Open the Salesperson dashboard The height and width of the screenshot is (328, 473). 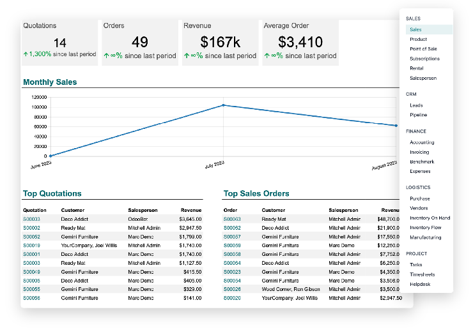coord(423,78)
